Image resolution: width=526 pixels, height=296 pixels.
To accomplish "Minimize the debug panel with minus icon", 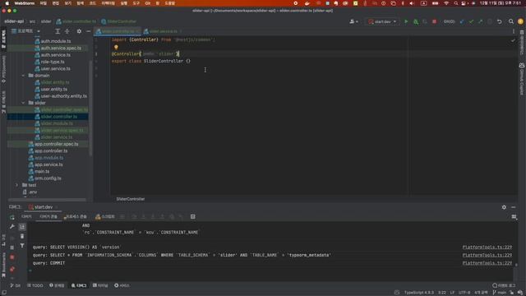I will coord(513,207).
